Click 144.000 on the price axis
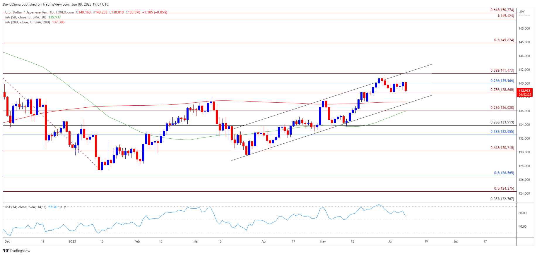 pos(524,56)
